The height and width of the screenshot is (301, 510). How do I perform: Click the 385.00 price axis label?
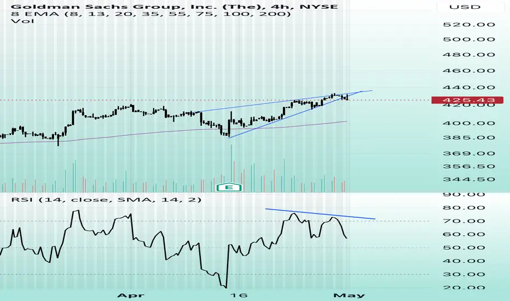[x=469, y=137]
